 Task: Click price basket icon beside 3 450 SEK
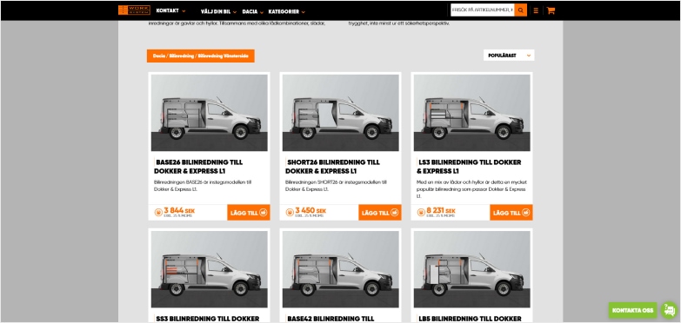tap(290, 212)
